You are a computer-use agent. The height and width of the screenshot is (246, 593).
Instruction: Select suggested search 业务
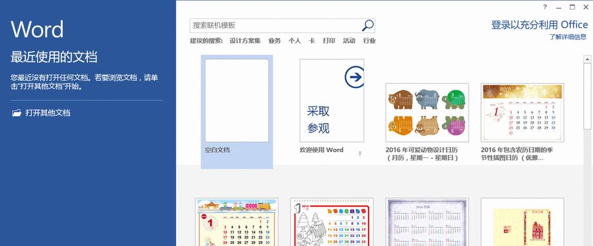pos(274,41)
